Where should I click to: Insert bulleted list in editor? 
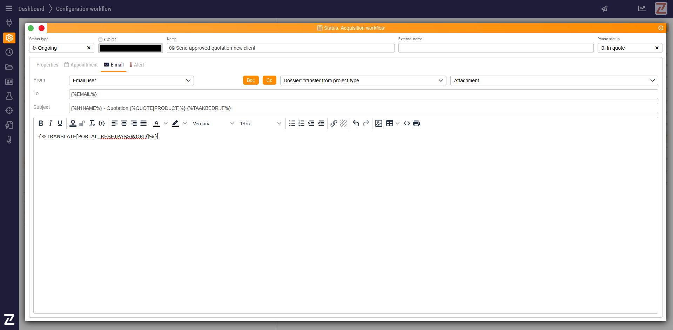292,123
